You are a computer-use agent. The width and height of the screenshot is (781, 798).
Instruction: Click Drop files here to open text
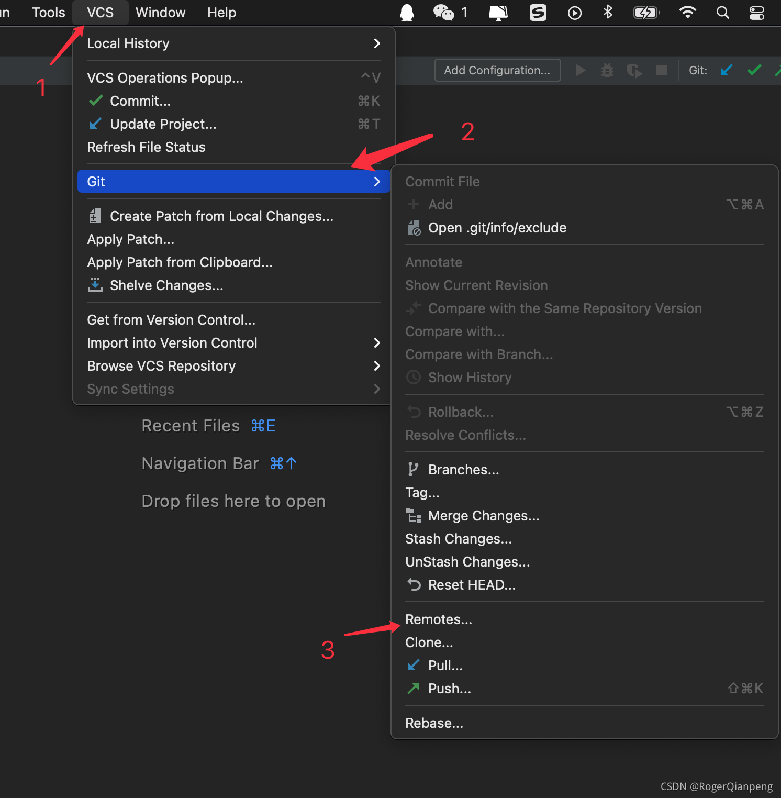(233, 501)
